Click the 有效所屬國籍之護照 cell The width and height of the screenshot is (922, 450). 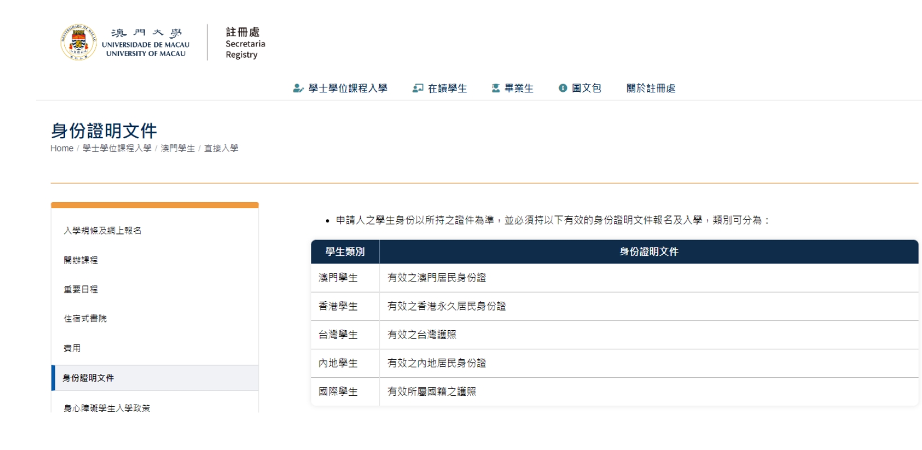coord(649,392)
